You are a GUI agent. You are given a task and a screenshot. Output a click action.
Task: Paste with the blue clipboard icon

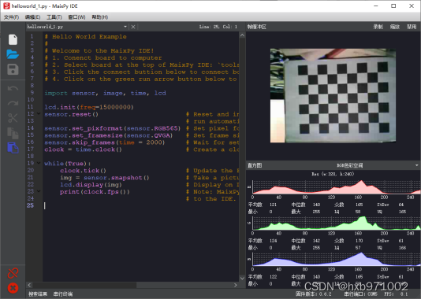pos(13,148)
